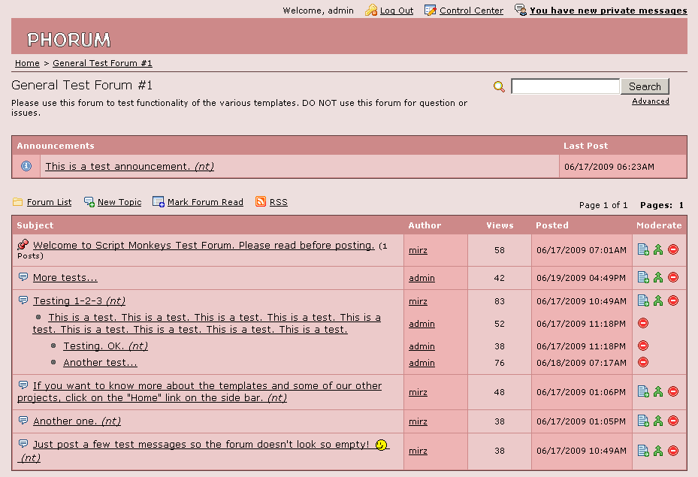Click the green move icon for Welcome topic
698x477 pixels.
(x=658, y=249)
